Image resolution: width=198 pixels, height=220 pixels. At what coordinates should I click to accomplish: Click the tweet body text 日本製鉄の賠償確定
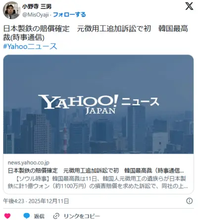coord(36,29)
